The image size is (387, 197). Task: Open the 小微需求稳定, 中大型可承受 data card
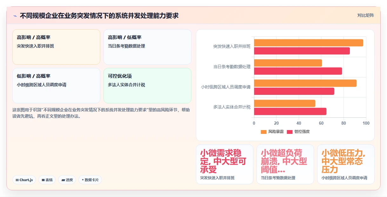tap(224, 164)
